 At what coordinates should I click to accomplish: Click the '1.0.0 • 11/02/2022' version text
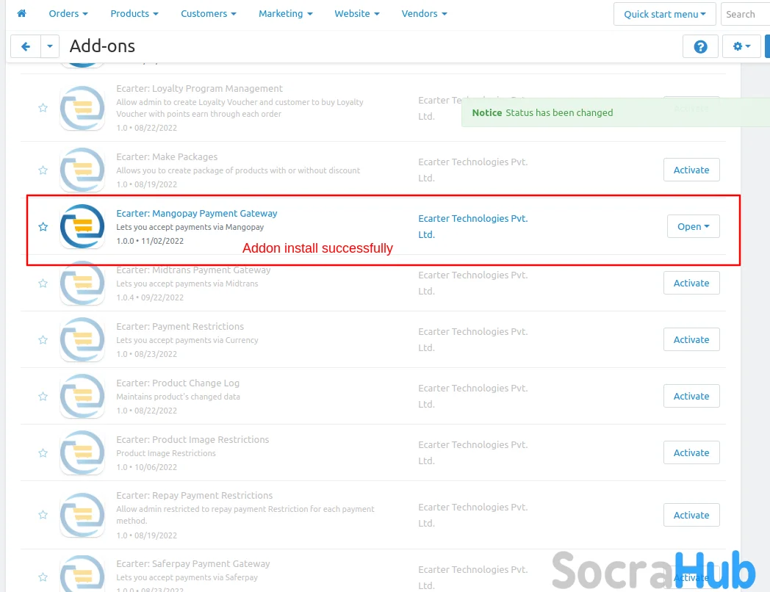click(149, 241)
